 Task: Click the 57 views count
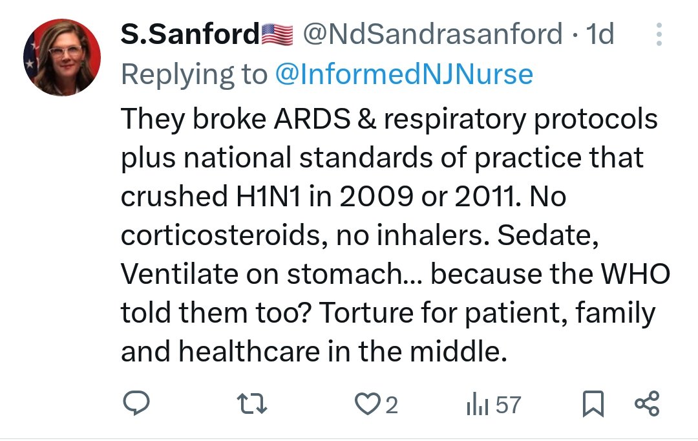click(x=508, y=405)
